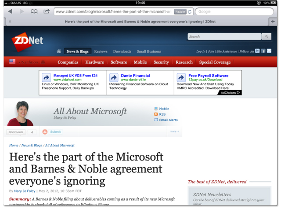Viewport: 281px width, 208px height.
Task: Open the Research menu
Action: point(184,62)
